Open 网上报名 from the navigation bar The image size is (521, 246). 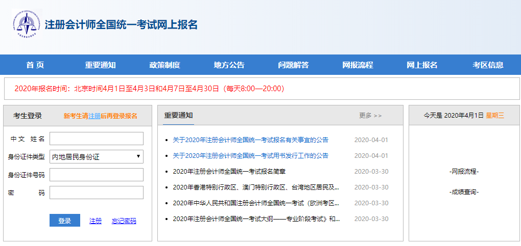(x=422, y=65)
